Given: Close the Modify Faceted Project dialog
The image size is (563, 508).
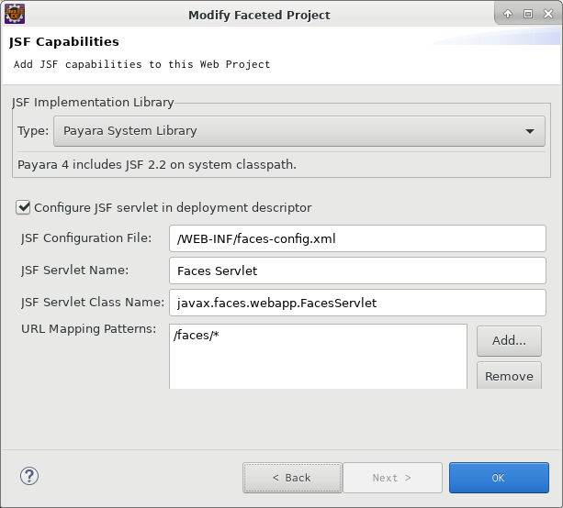Looking at the screenshot, I should 548,14.
